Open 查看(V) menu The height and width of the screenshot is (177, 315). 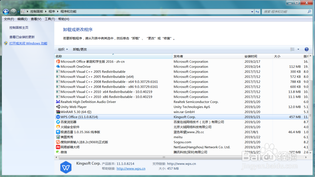pyautogui.click(x=36, y=19)
